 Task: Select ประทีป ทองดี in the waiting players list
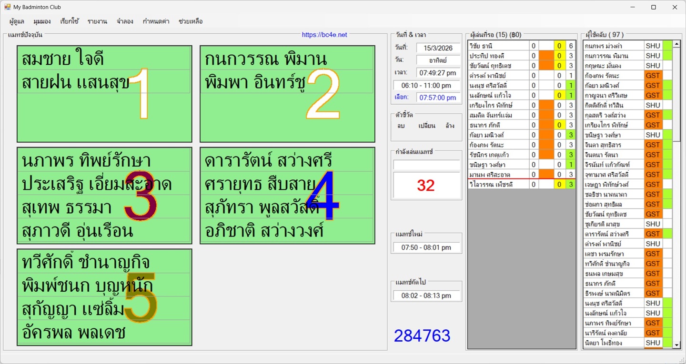click(498, 56)
